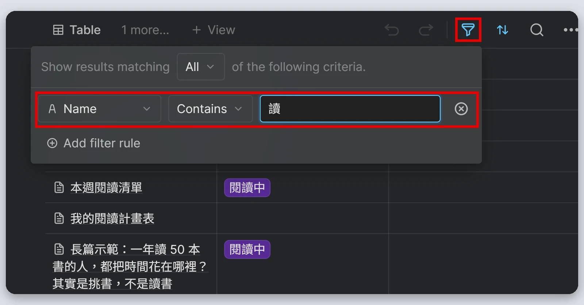This screenshot has width=584, height=305.
Task: Open the Contains condition dropdown
Action: tap(210, 109)
